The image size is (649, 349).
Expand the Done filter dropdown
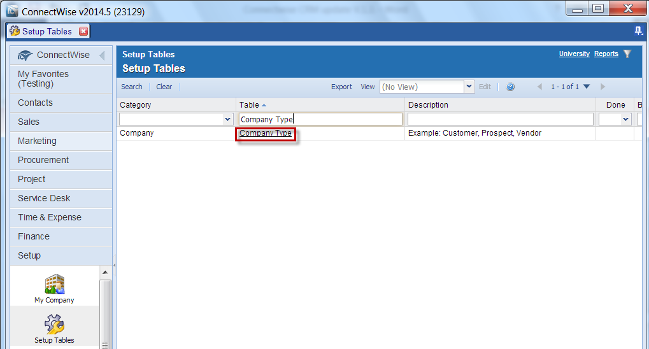pos(625,119)
